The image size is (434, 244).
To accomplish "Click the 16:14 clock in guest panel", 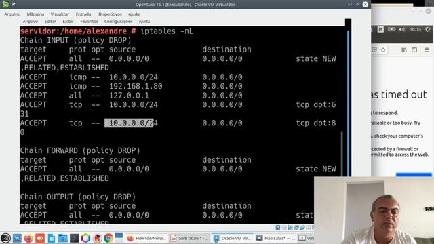I will click(x=415, y=29).
